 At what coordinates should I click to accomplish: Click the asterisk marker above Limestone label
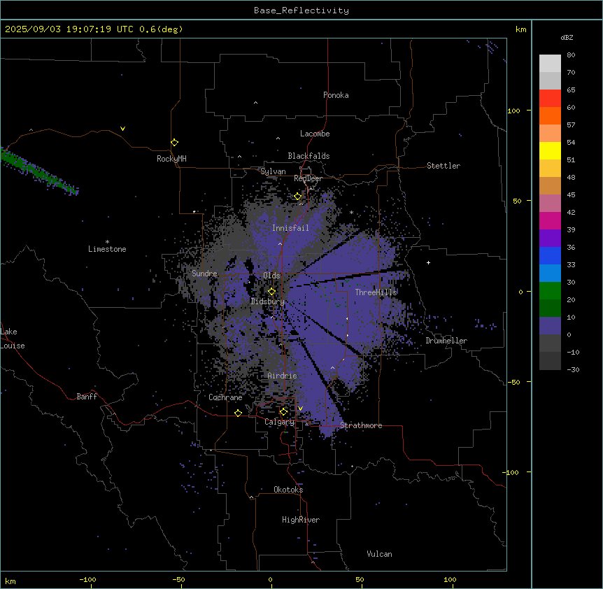tap(107, 242)
